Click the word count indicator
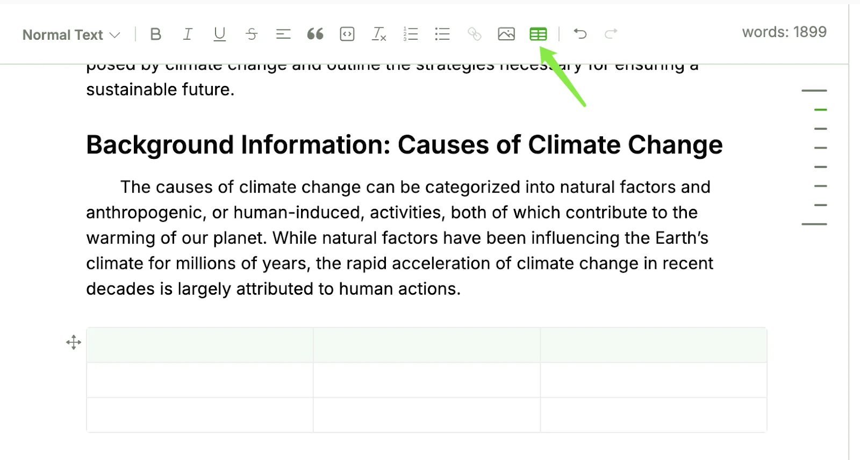Screen dimensions: 860x460 pyautogui.click(x=784, y=32)
